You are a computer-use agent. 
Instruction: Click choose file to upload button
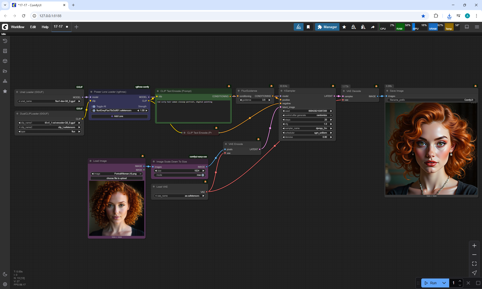click(x=116, y=178)
